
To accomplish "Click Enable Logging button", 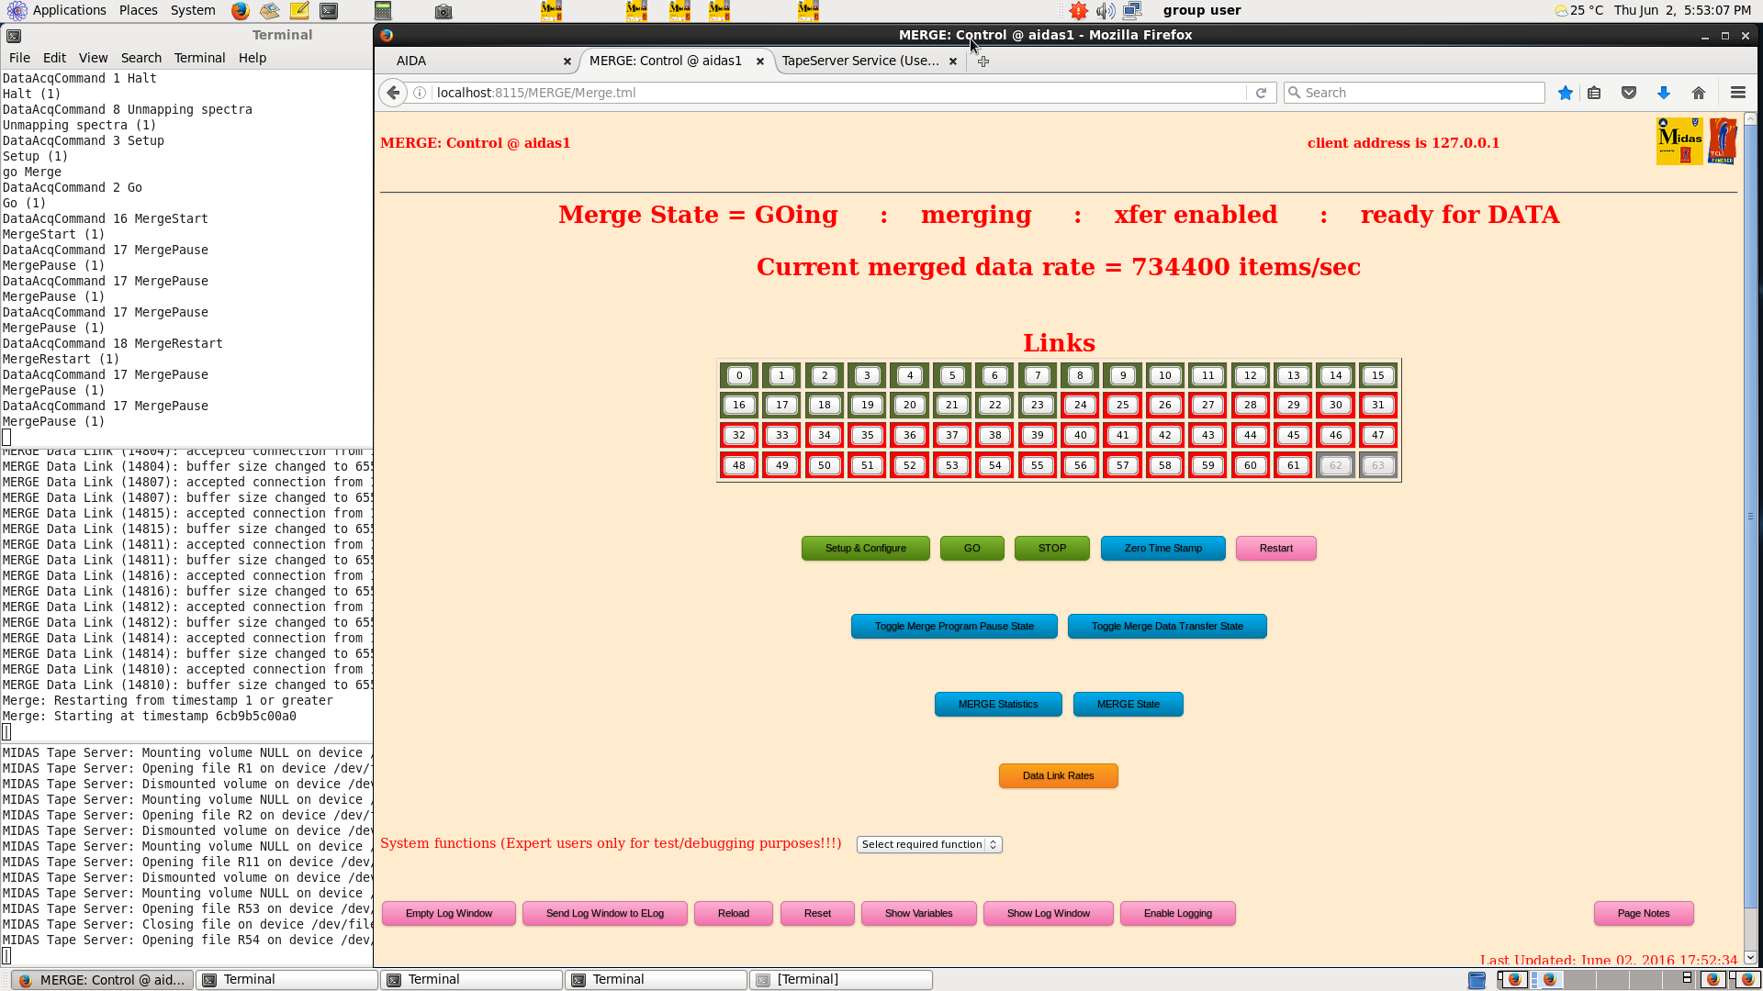I will coord(1177,914).
